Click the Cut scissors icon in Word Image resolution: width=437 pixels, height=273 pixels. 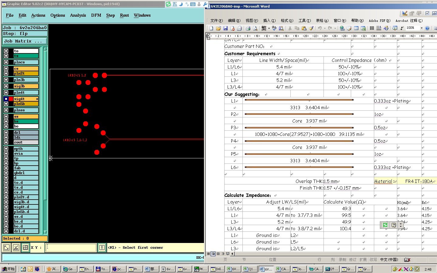point(290,28)
